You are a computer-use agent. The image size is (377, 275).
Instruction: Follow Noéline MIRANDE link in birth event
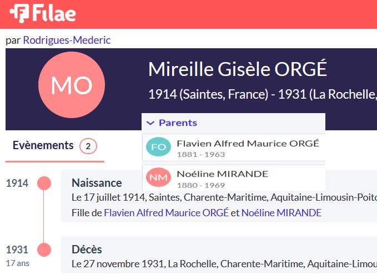(282, 213)
